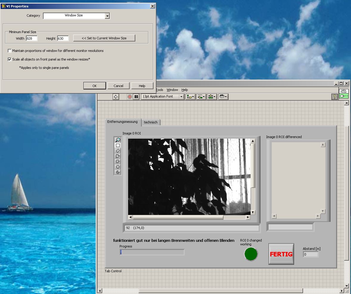Select the Zoom tool in image palette
The width and height of the screenshot is (351, 294).
pyautogui.click(x=118, y=140)
